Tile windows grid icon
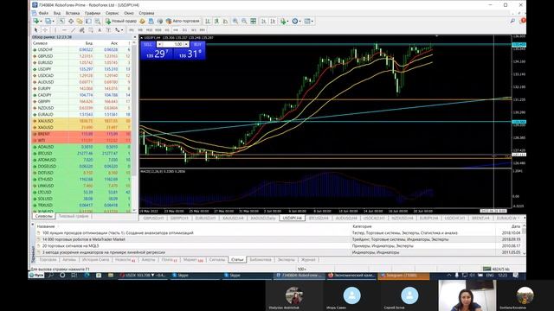554x311 pixels. (x=254, y=21)
